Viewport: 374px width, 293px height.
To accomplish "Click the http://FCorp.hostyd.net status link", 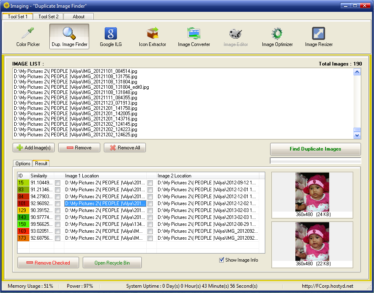I will point(328,286).
